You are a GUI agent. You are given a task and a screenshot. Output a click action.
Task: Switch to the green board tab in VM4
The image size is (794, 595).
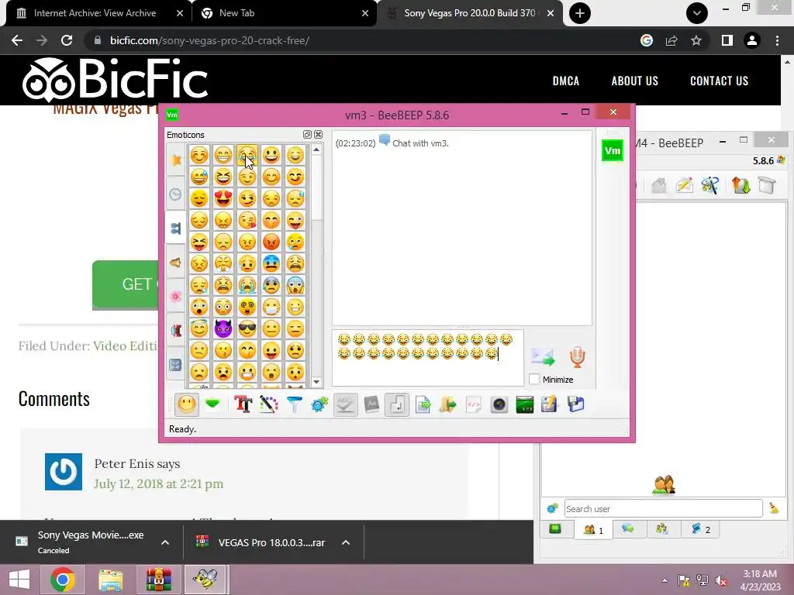pos(555,528)
